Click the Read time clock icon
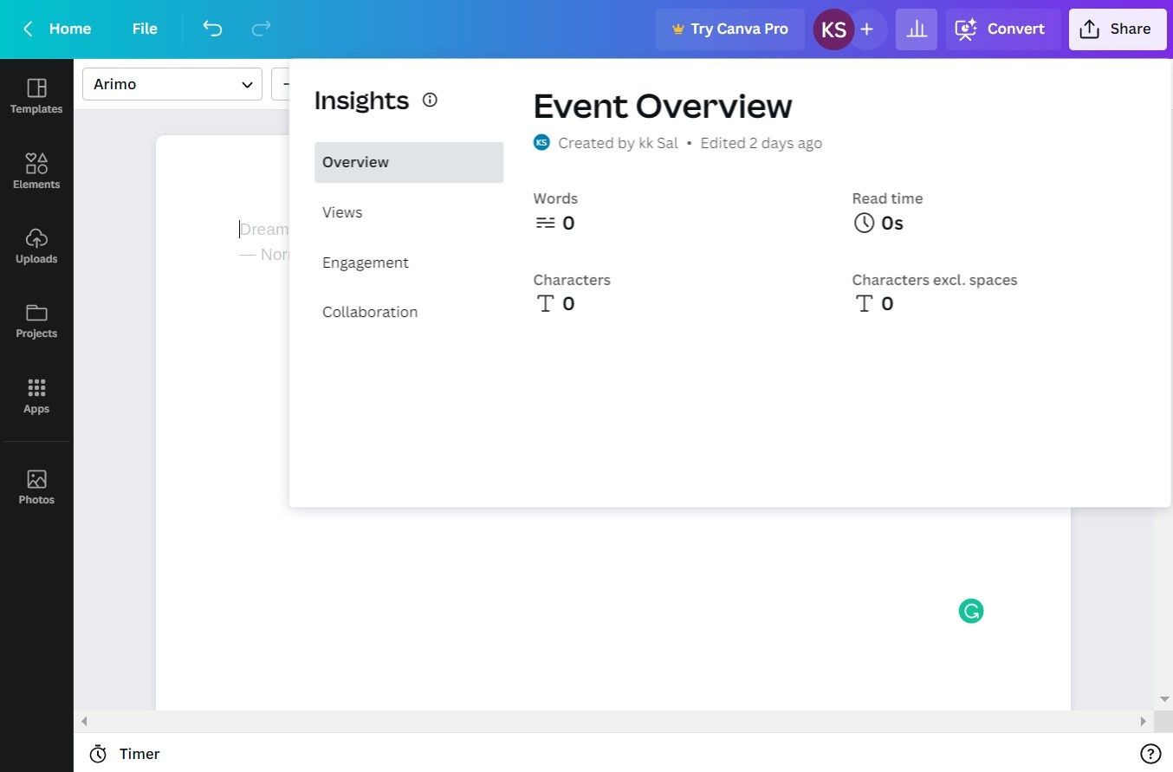1173x772 pixels. [x=864, y=224]
